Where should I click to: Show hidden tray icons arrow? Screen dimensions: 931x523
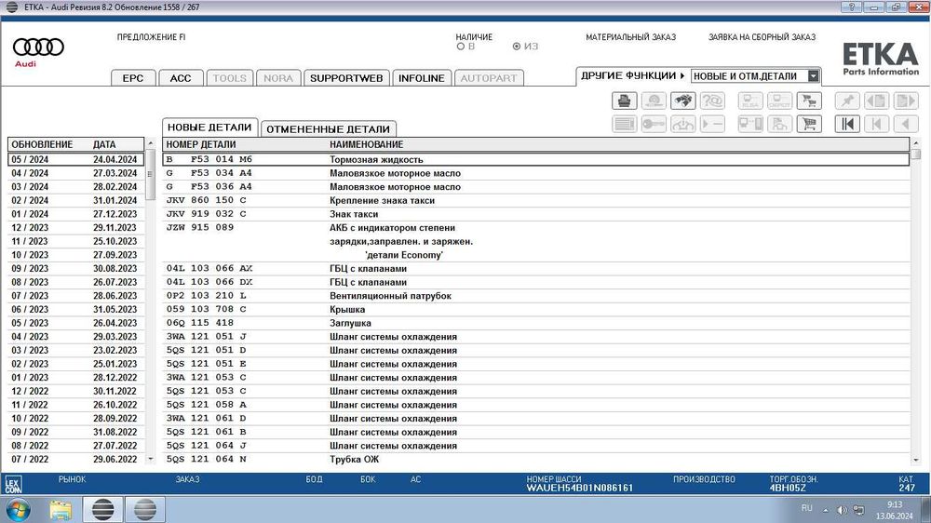(825, 510)
